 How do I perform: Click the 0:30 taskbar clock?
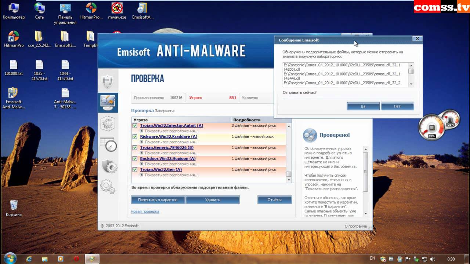coord(451,259)
